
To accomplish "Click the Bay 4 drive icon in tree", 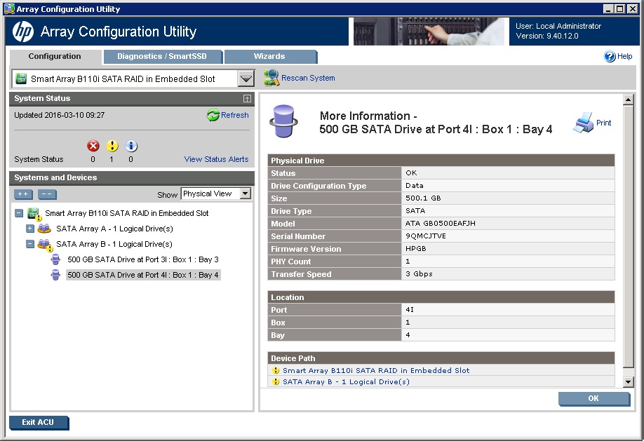I will pyautogui.click(x=55, y=275).
